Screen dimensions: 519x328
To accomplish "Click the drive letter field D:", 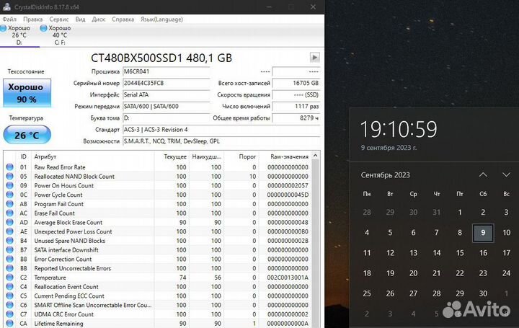I will (x=167, y=118).
